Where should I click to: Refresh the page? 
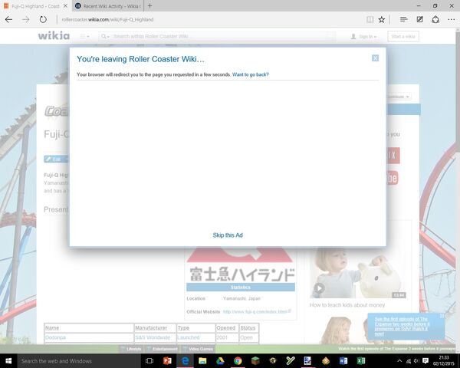point(43,20)
